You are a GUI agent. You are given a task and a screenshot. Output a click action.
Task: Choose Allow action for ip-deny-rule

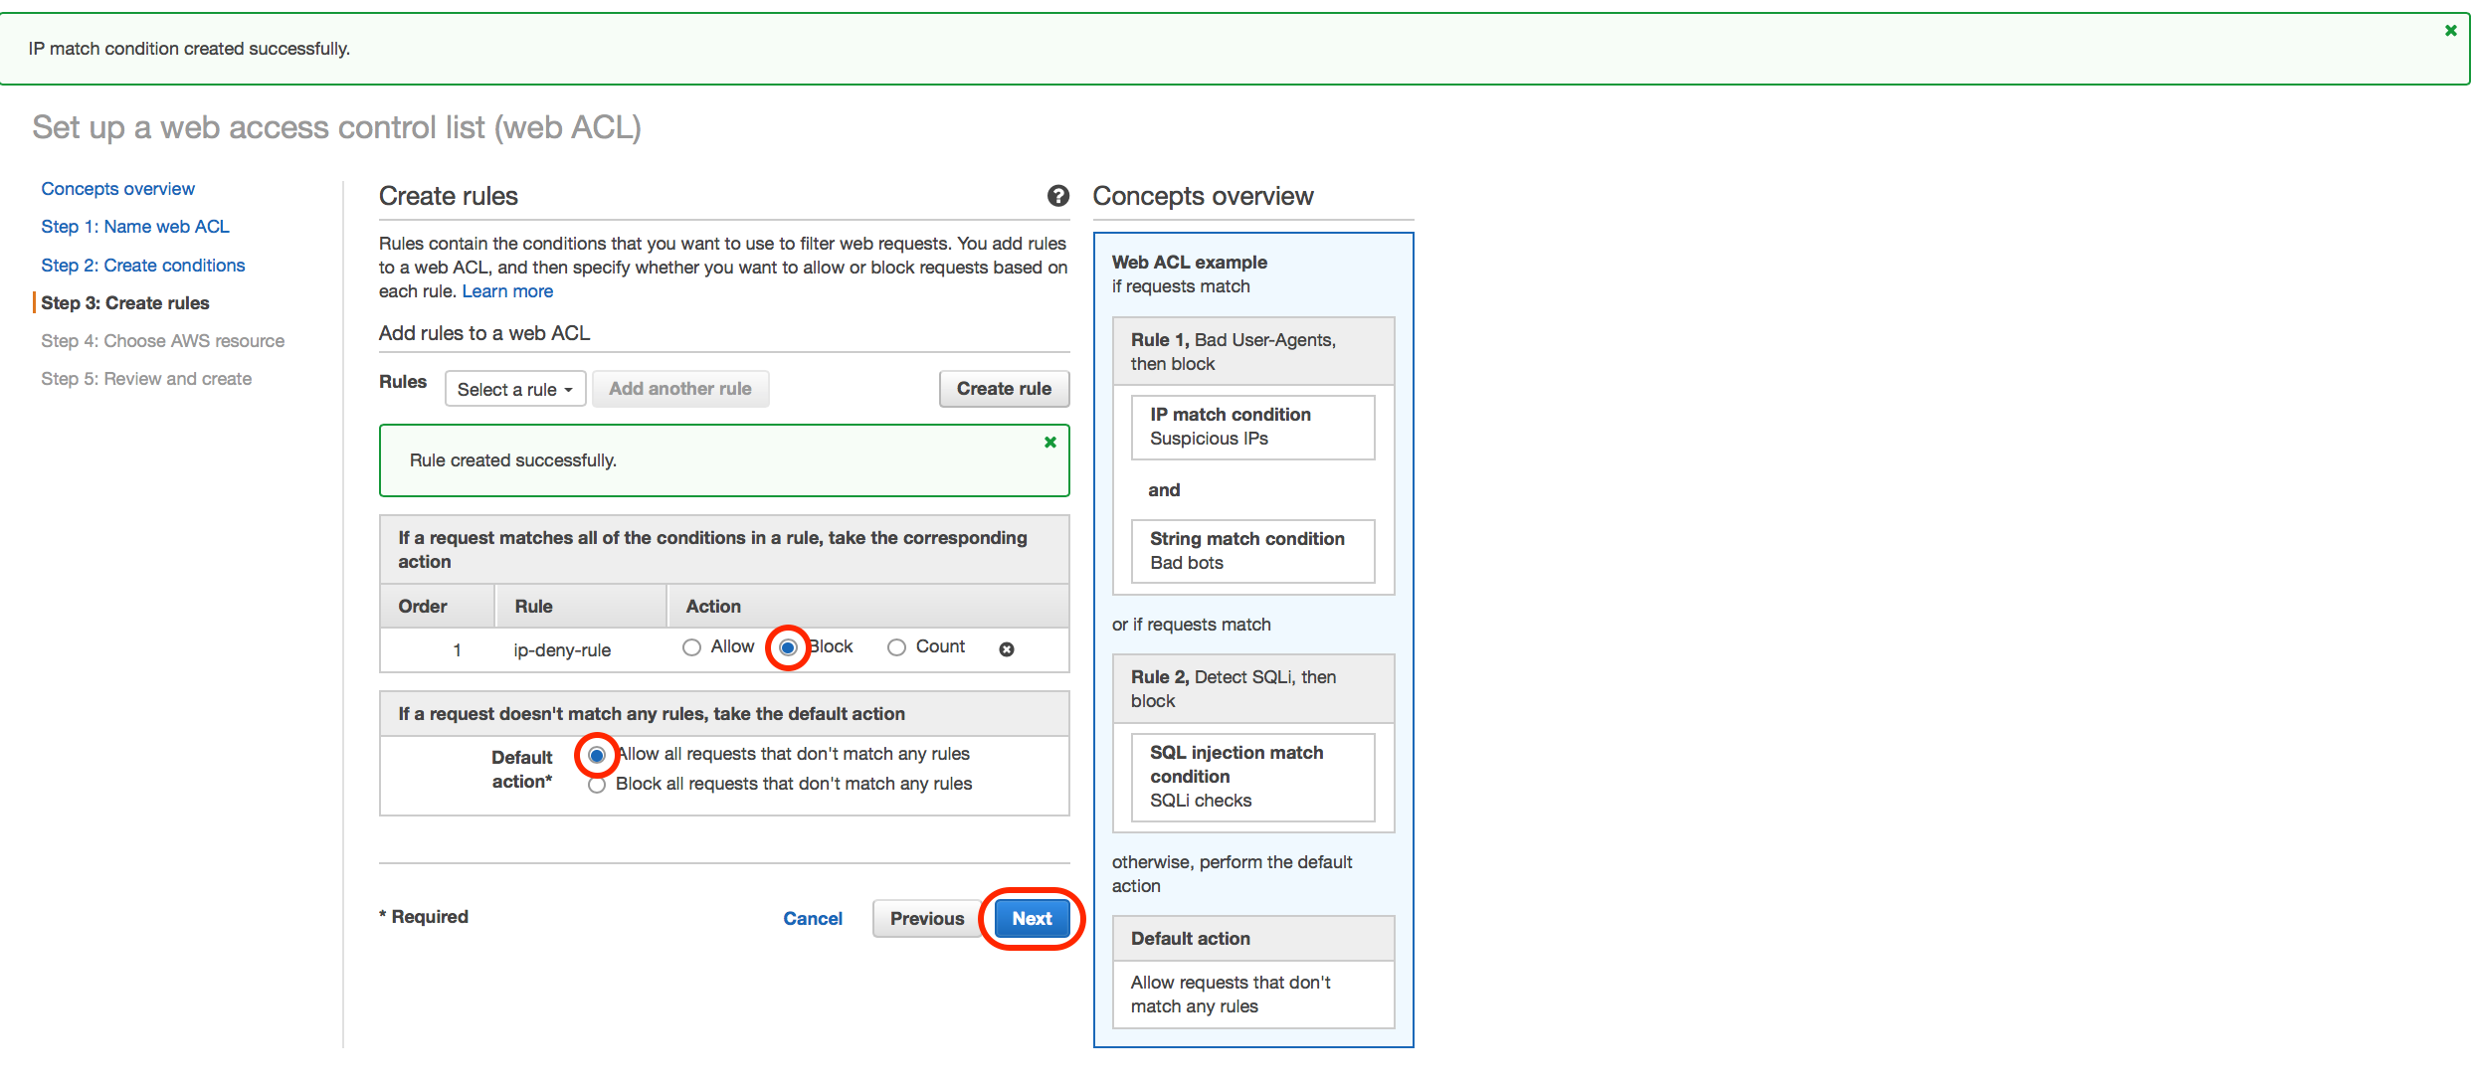pyautogui.click(x=691, y=647)
